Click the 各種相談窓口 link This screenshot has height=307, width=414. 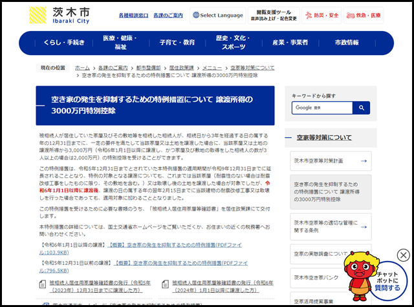click(133, 16)
